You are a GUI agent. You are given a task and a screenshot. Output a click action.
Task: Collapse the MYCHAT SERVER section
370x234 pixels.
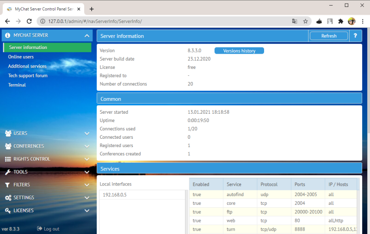[x=87, y=36]
